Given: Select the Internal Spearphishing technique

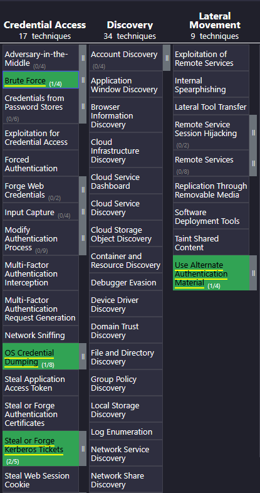Looking at the screenshot, I should 211,84.
